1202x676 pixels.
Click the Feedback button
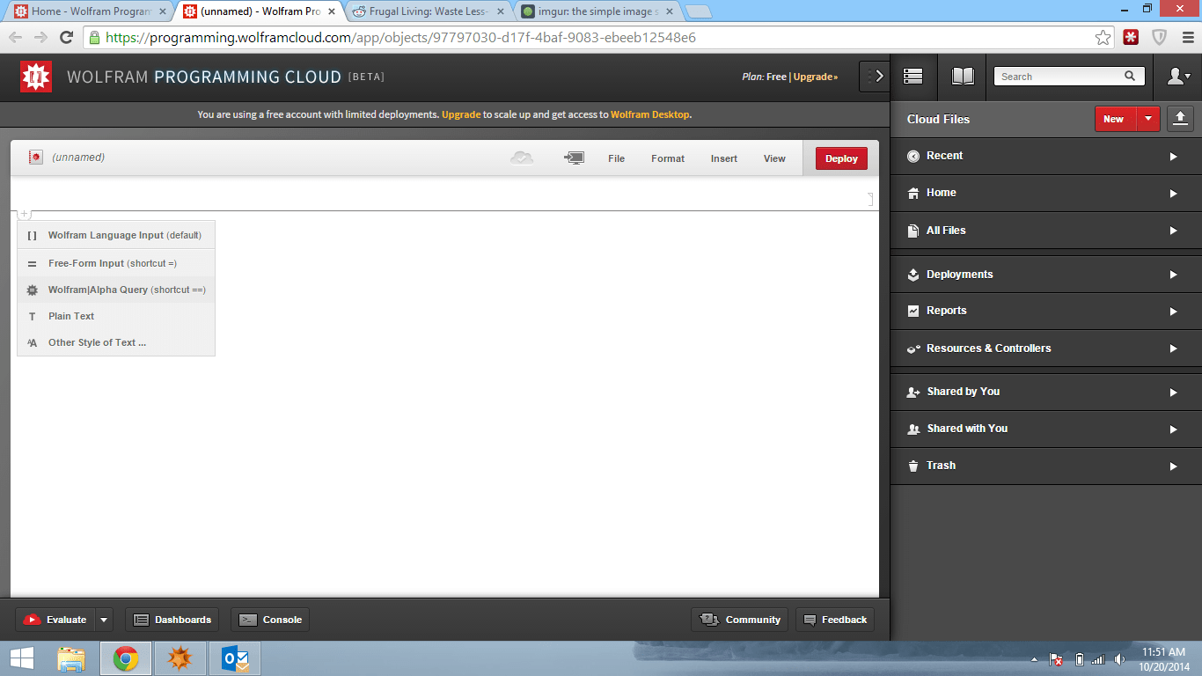tap(836, 620)
